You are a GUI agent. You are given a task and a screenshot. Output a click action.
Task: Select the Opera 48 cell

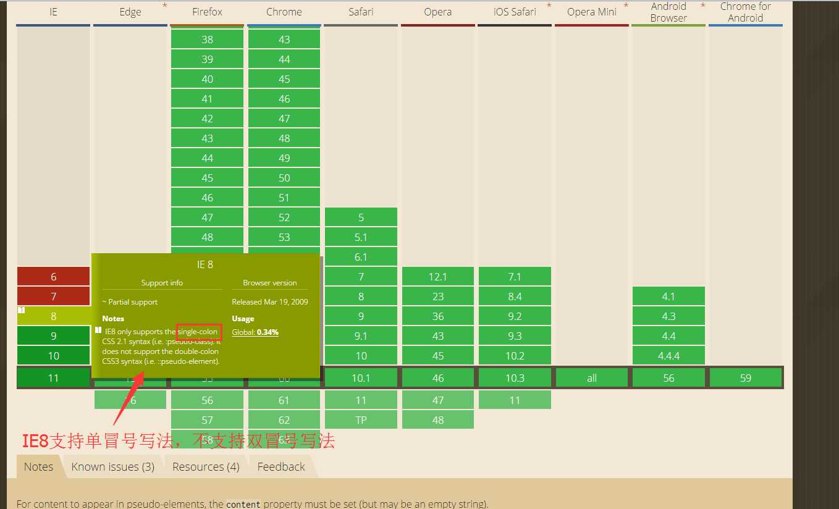[x=438, y=420]
